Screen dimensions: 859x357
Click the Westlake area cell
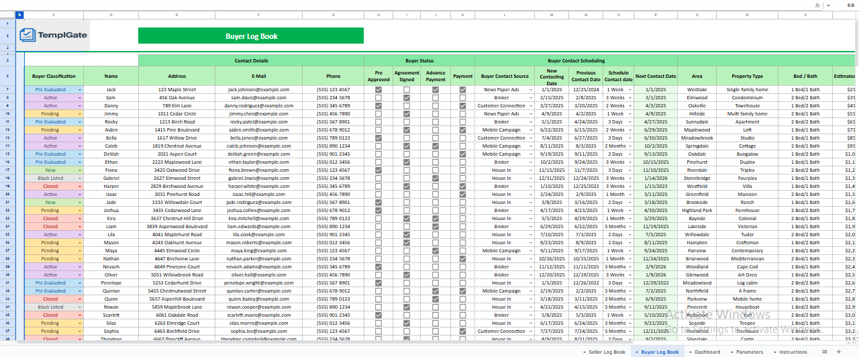[697, 89]
